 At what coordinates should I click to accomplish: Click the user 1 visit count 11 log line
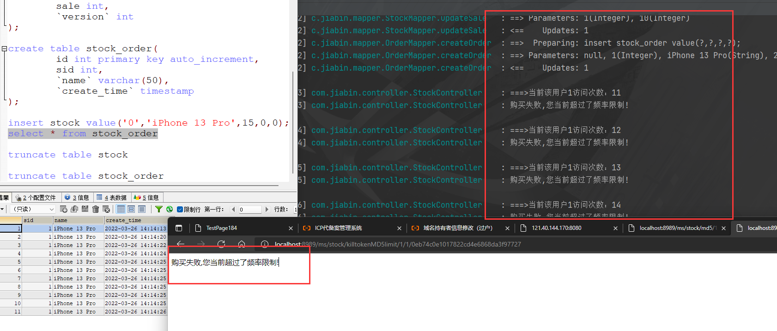(x=565, y=93)
